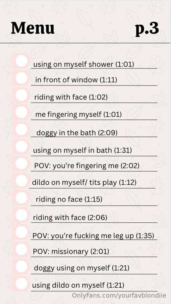The height and width of the screenshot is (304, 171).
Task: Tick the circle for 'in bath (1:31)' entry
Action: point(21,147)
